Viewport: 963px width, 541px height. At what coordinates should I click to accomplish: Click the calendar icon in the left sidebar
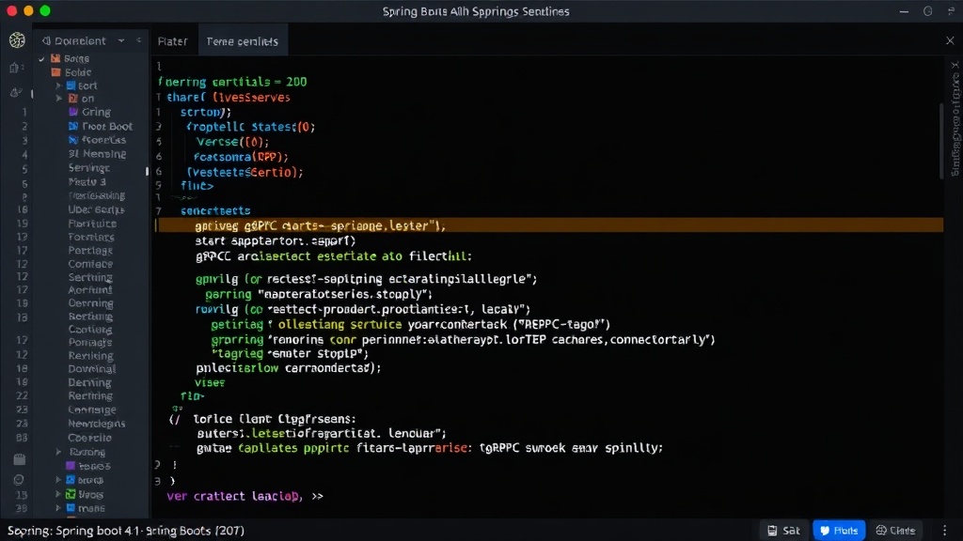click(20, 458)
